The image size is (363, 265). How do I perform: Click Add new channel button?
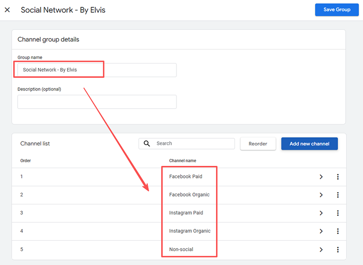click(x=309, y=144)
